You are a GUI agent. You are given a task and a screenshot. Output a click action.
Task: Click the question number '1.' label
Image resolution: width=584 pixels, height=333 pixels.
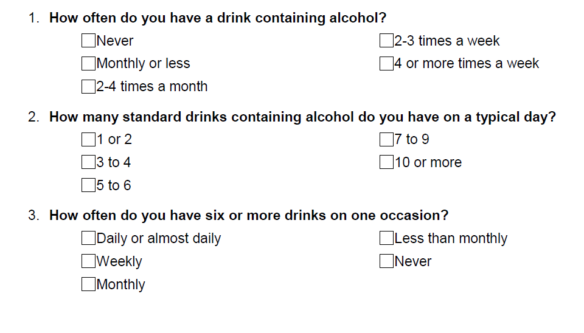pyautogui.click(x=34, y=18)
